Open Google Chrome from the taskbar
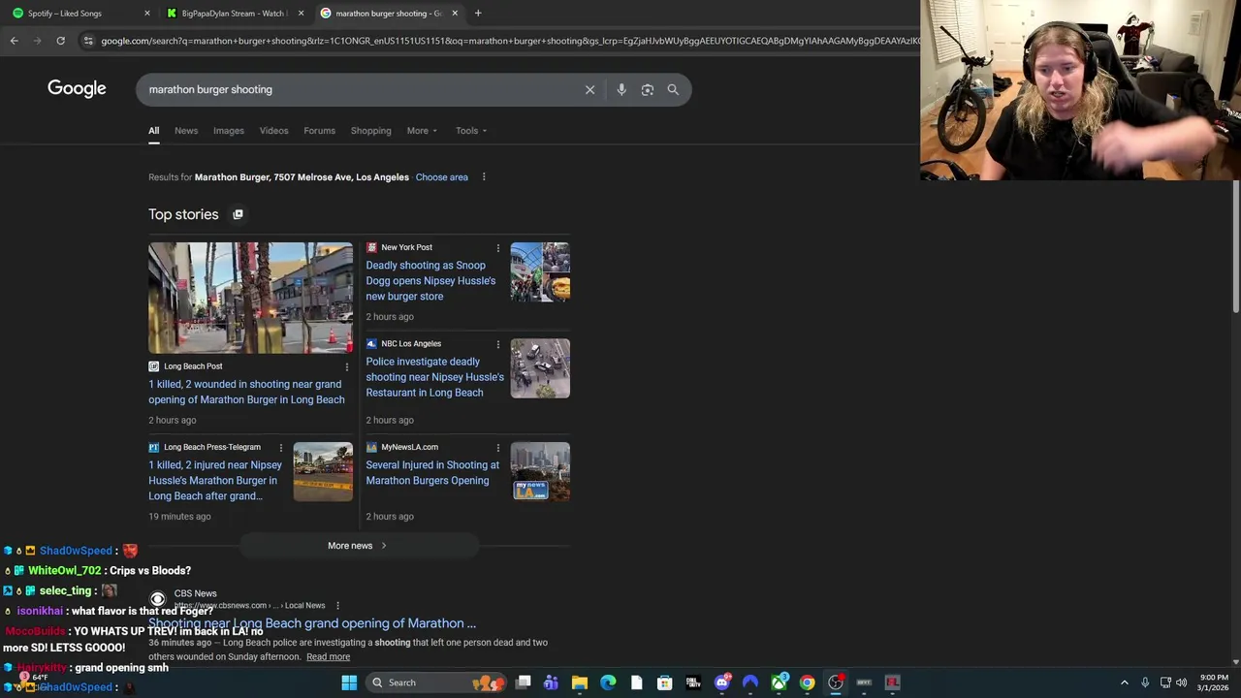This screenshot has height=698, width=1241. coord(807,682)
